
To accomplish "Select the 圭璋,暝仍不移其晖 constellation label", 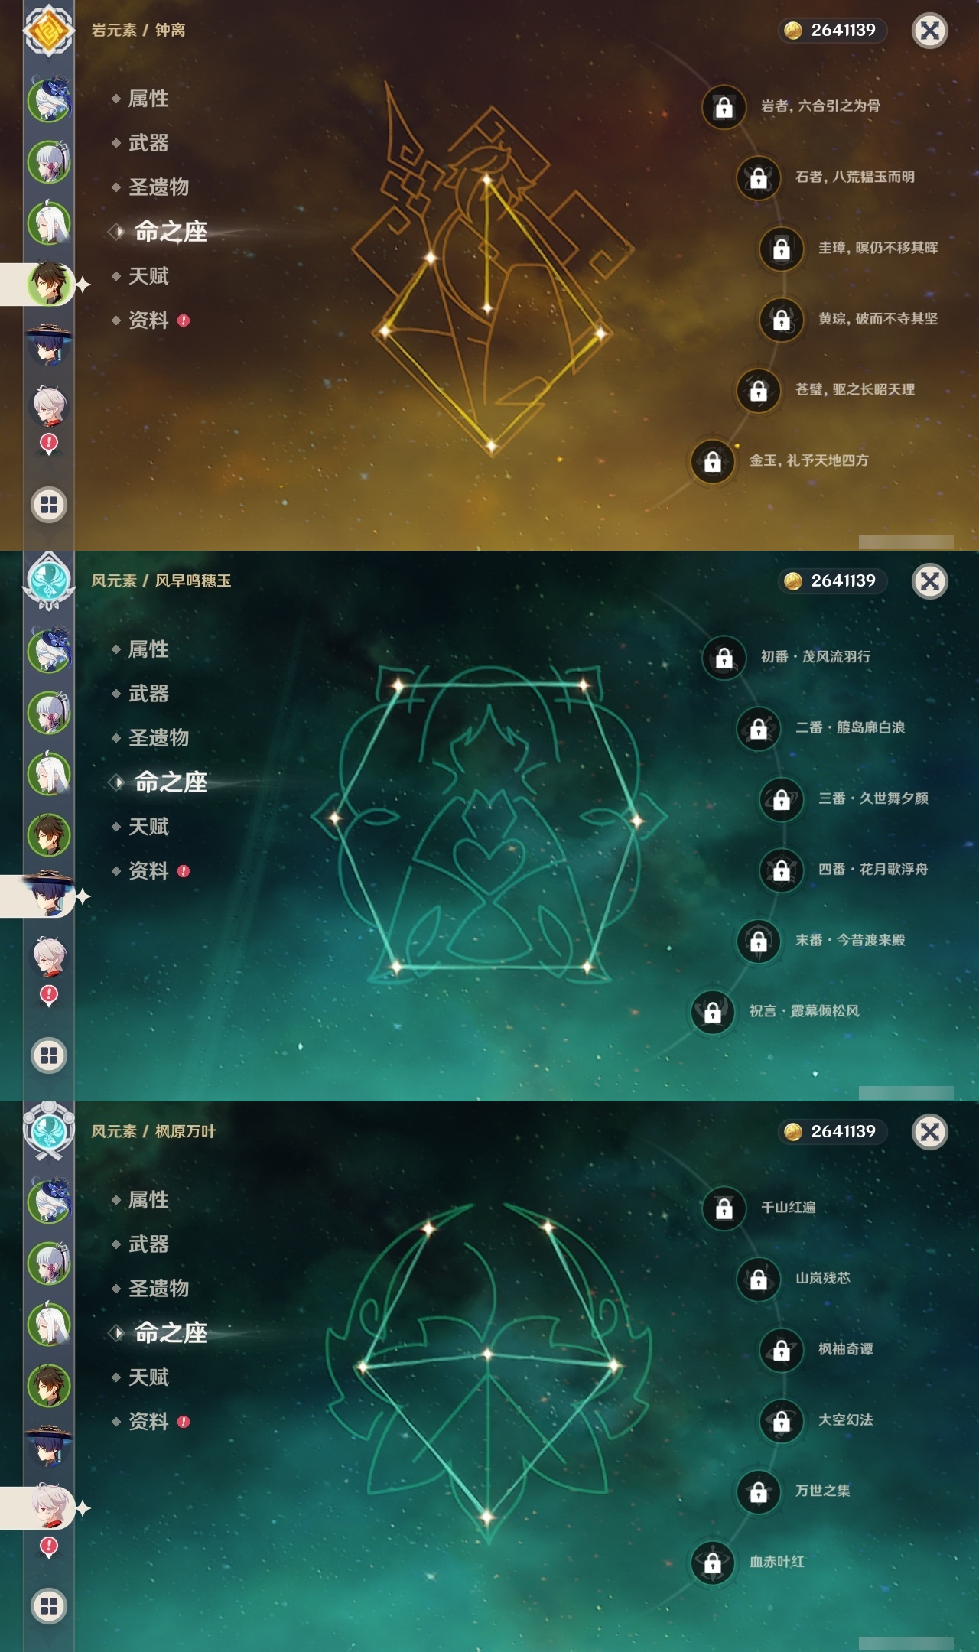I will tap(878, 248).
